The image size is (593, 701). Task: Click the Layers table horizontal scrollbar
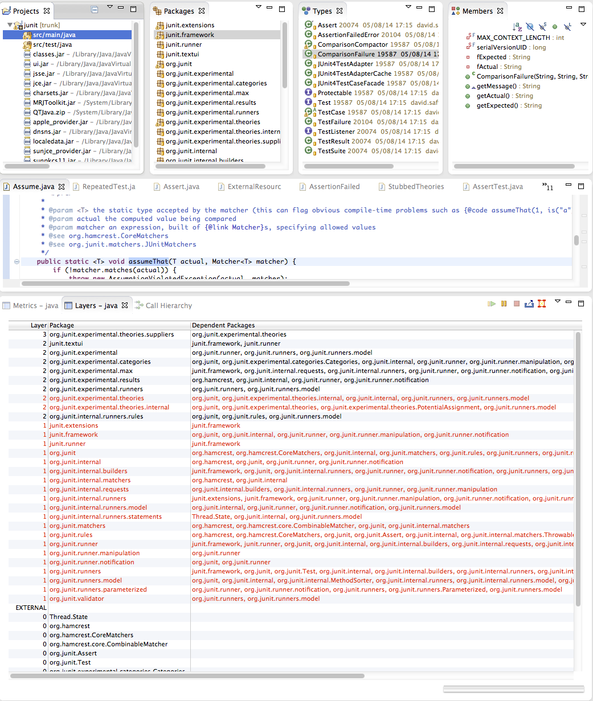point(187,676)
